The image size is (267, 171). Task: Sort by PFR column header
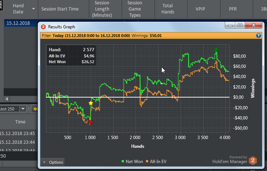click(x=233, y=9)
